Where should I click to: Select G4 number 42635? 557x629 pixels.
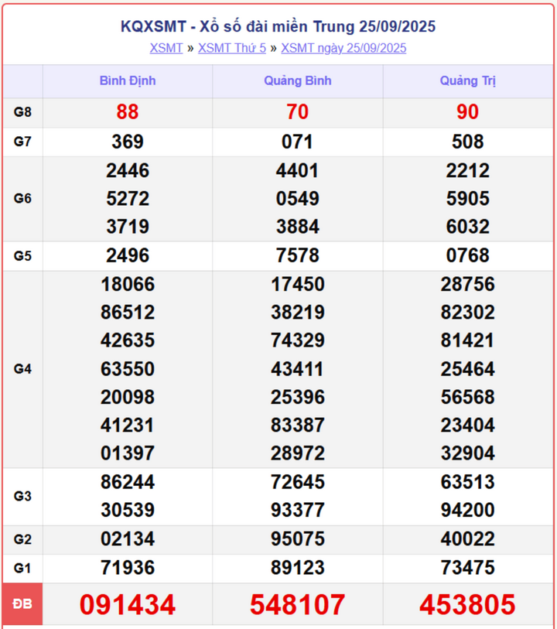coord(128,340)
